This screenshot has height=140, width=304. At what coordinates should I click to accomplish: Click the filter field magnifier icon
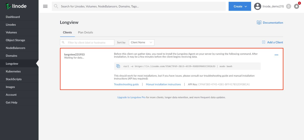(x=63, y=42)
